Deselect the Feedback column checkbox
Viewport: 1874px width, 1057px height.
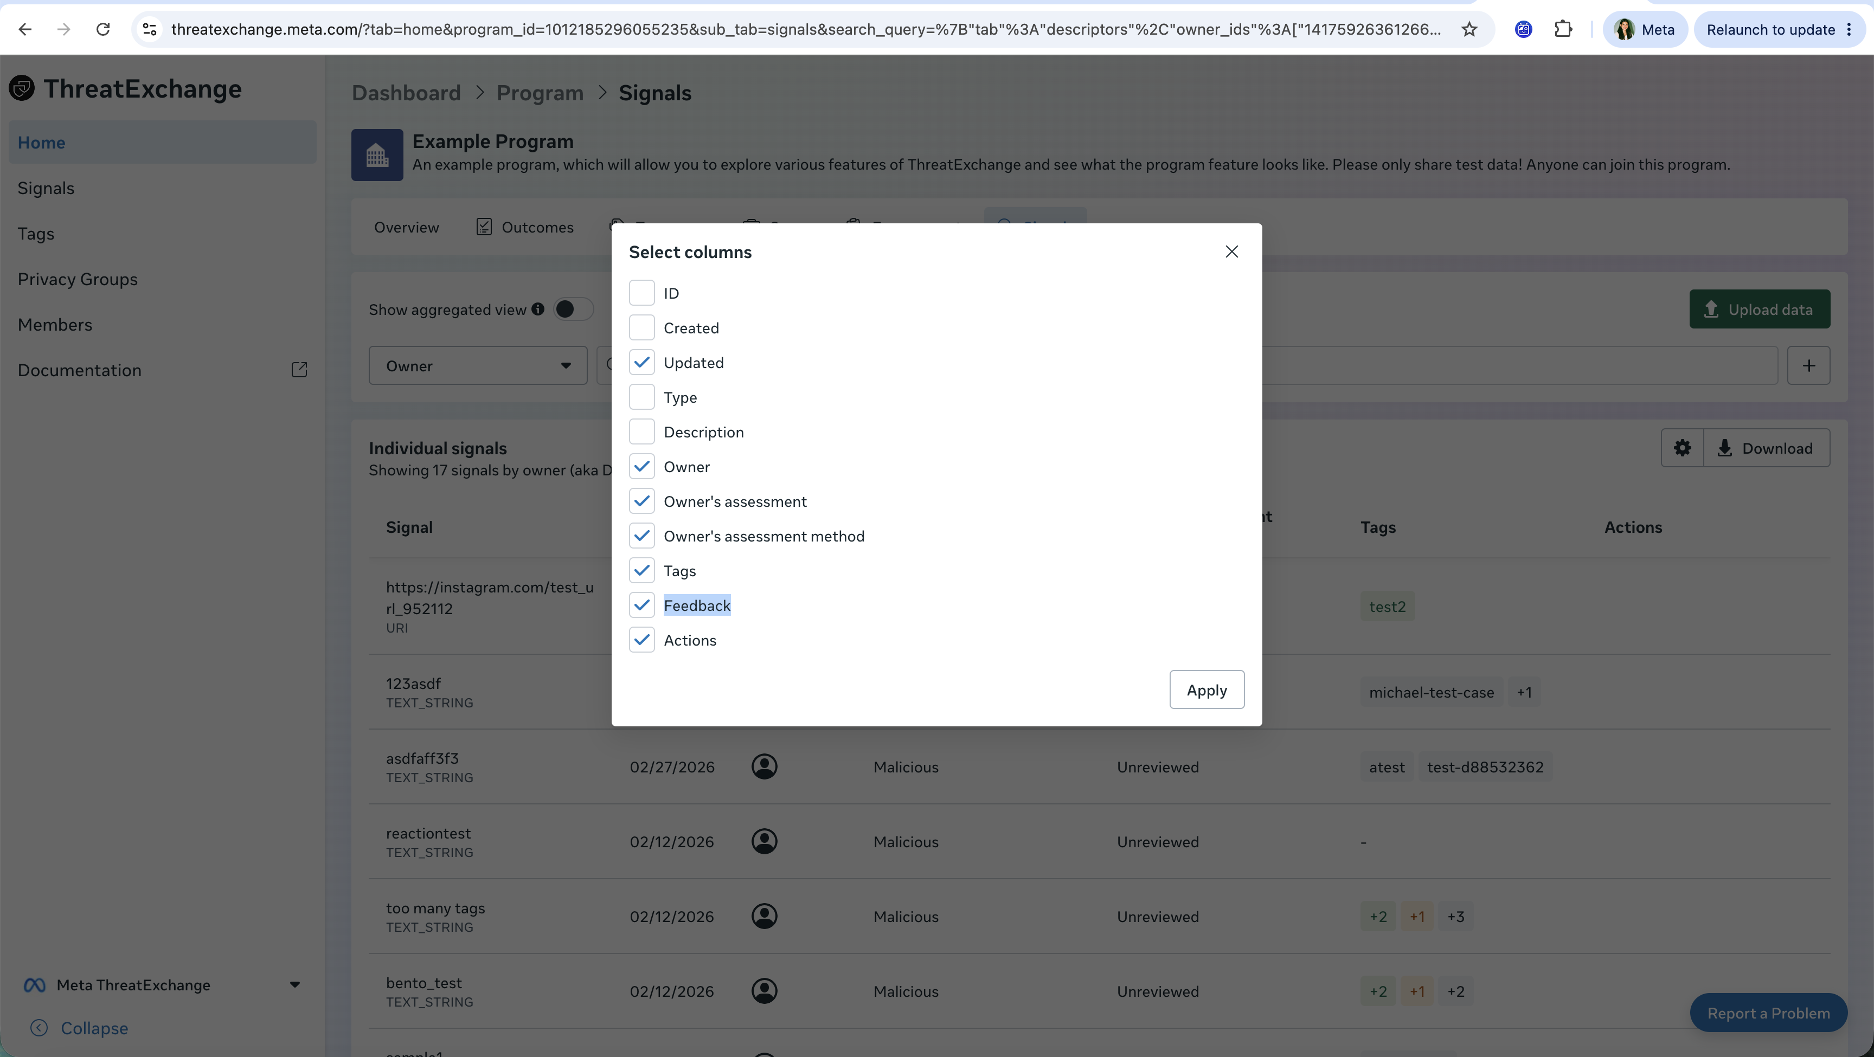[x=641, y=605]
